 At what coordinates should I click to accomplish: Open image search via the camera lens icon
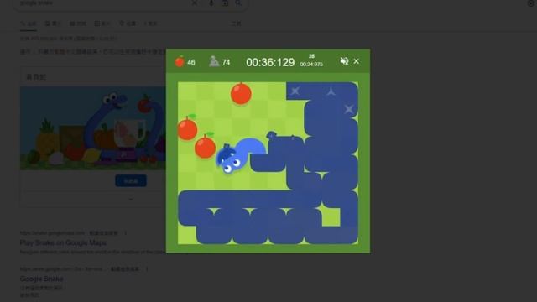tap(225, 3)
